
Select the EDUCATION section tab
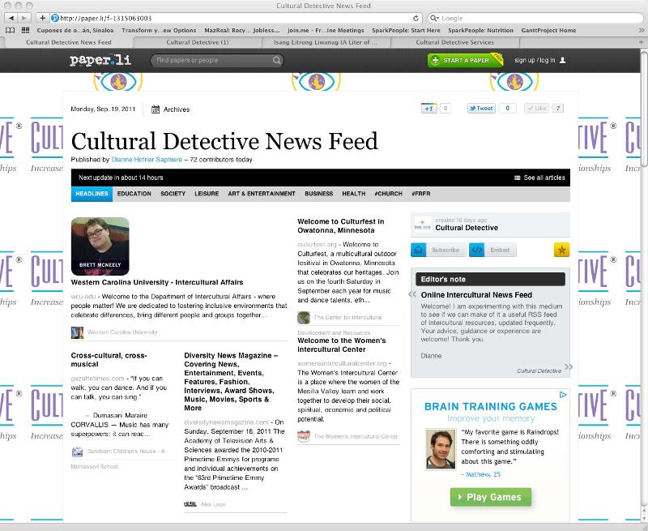pos(134,194)
